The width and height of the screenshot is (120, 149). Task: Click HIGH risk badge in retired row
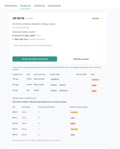(x=94, y=91)
